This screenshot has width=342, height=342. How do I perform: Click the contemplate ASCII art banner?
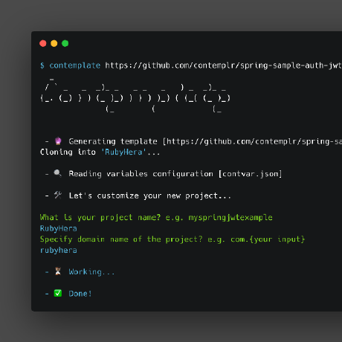pyautogui.click(x=135, y=96)
